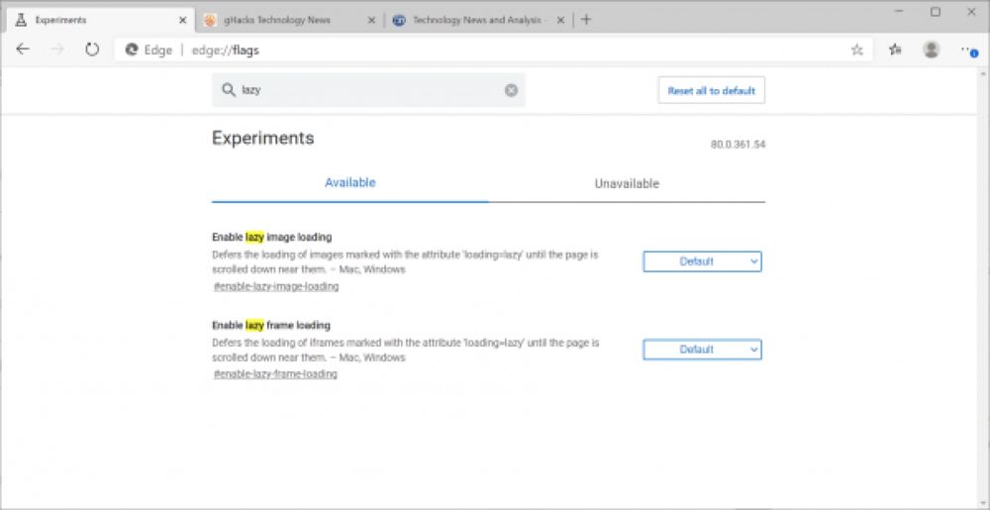Add page to favorites with star icon
The image size is (990, 510).
[x=857, y=50]
